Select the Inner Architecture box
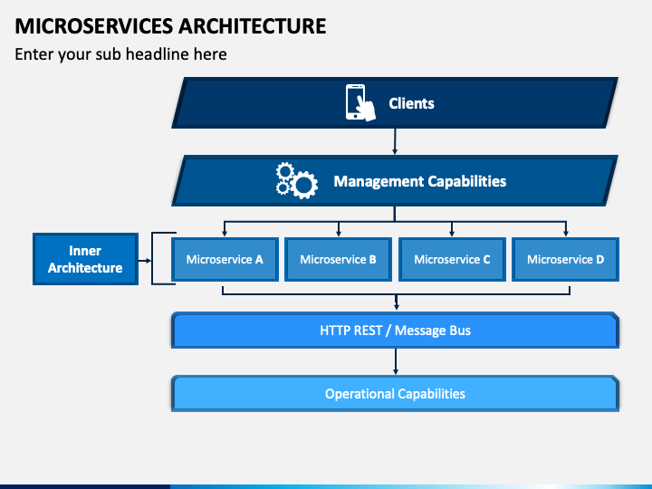Screen dimensions: 652x489 85,259
